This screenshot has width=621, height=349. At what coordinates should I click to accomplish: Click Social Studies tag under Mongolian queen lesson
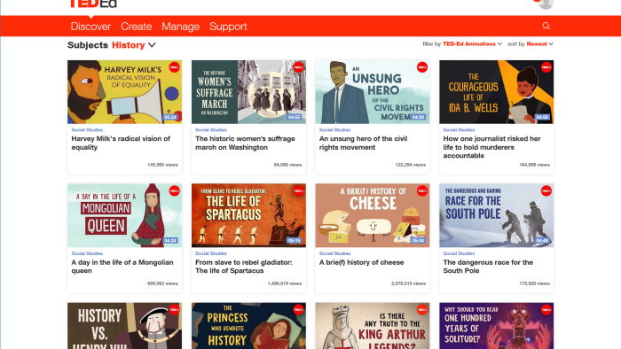pos(87,253)
